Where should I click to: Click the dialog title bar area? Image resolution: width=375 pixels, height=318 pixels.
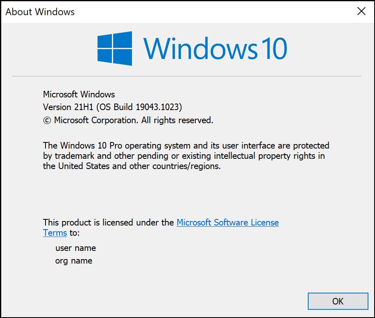click(x=184, y=11)
